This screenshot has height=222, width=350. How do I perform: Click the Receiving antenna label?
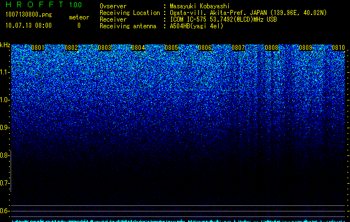[128, 26]
